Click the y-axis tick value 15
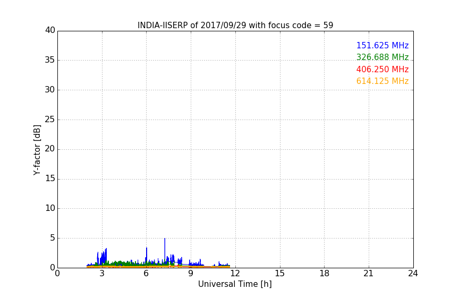The width and height of the screenshot is (459, 306). tap(50, 178)
